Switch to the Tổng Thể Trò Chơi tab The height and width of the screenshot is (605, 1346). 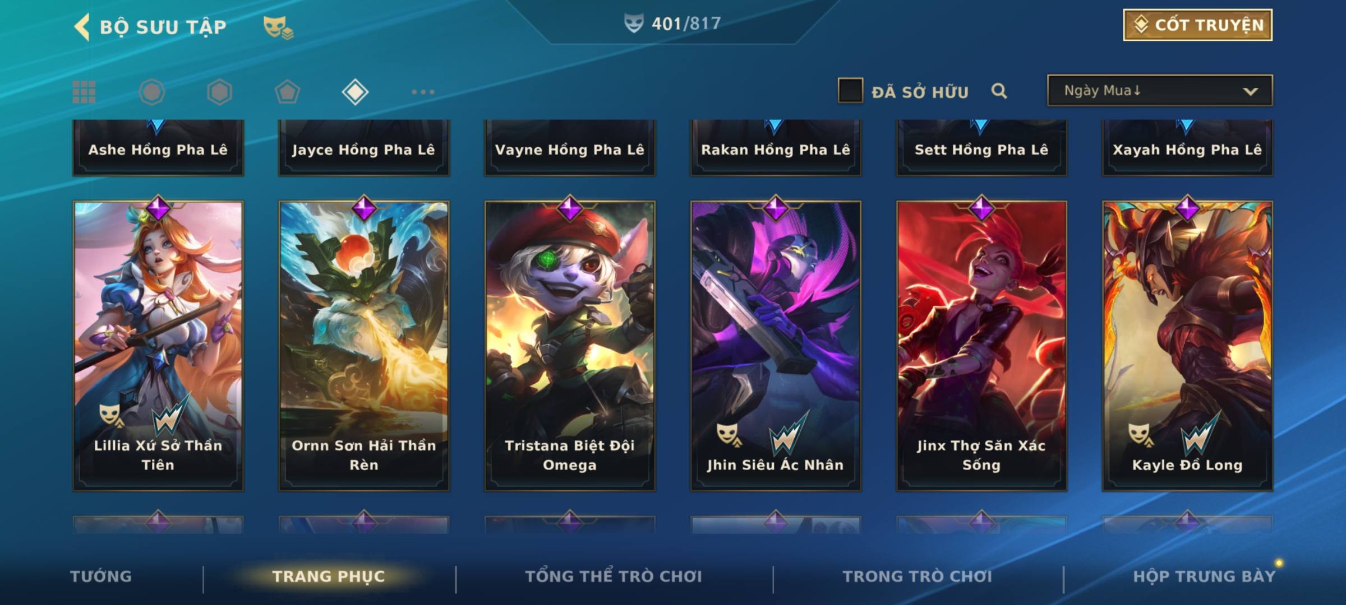[614, 576]
